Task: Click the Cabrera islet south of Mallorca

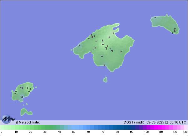Action: 105,79
